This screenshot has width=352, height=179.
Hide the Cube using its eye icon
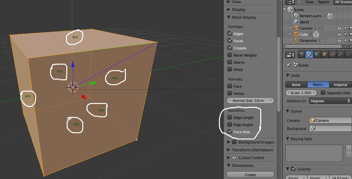click(x=340, y=34)
